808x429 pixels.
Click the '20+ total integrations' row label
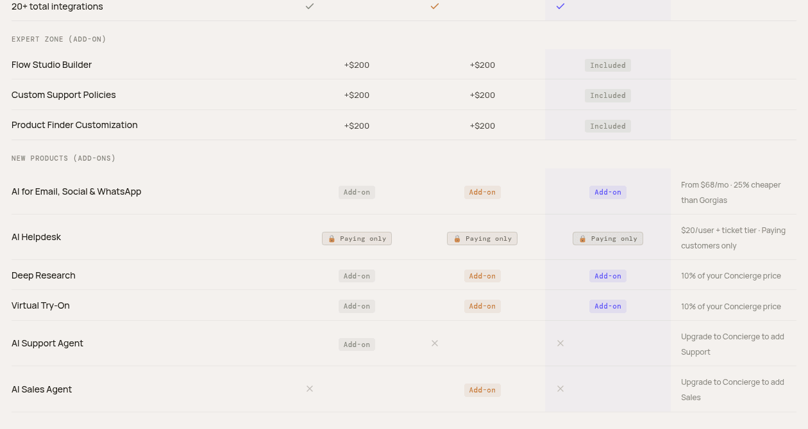pos(57,6)
